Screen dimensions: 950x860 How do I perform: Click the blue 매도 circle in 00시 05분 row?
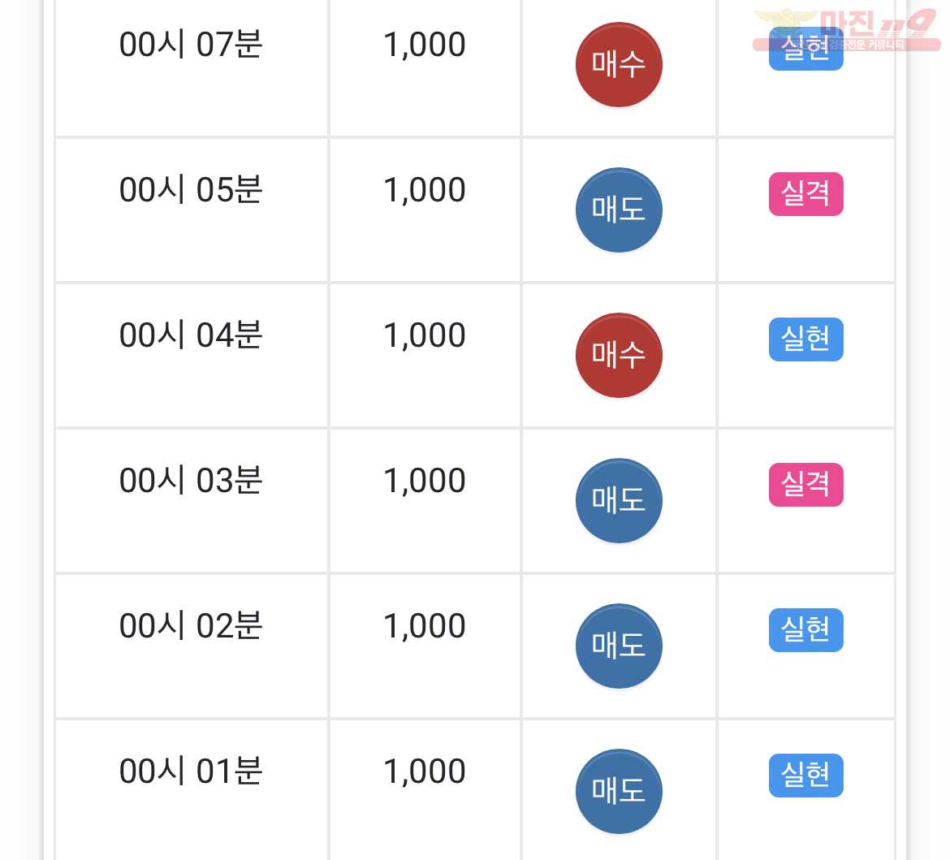(619, 210)
